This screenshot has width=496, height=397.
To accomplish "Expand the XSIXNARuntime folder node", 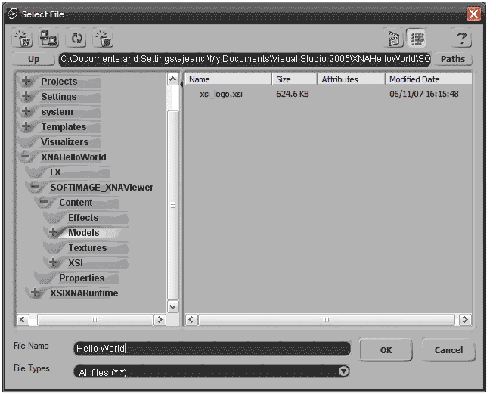I will [x=36, y=293].
